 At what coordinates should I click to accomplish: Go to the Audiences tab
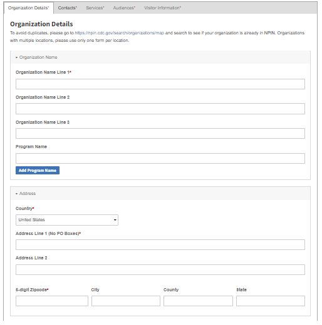tap(124, 8)
